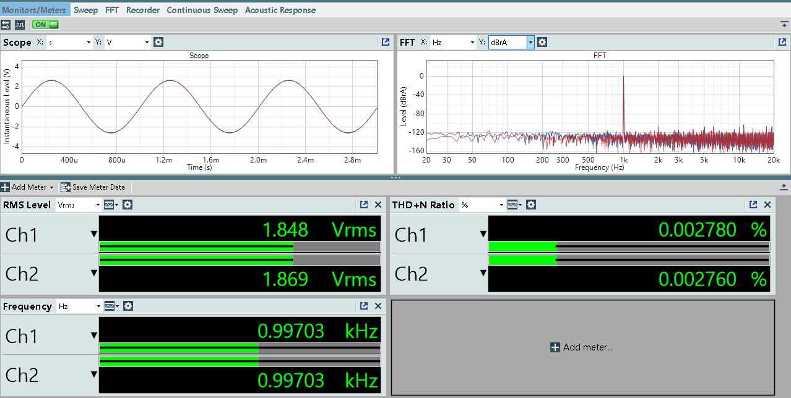
Task: Collapse the meters panel with download-arrow icon
Action: [784, 187]
